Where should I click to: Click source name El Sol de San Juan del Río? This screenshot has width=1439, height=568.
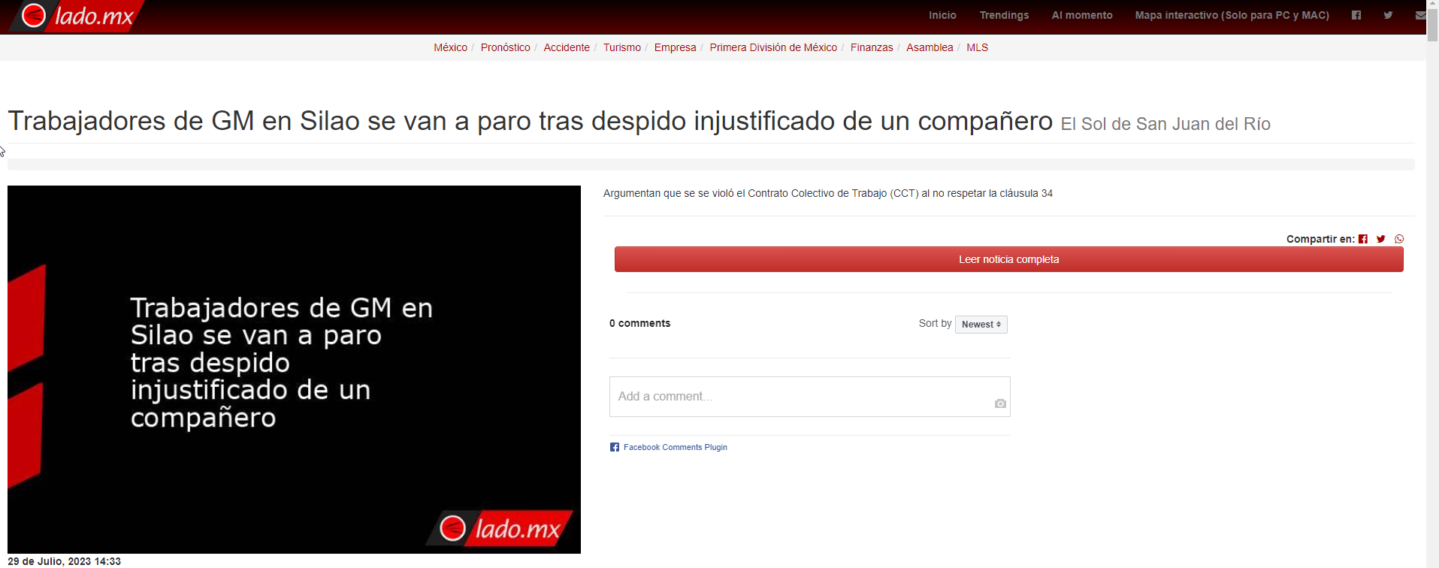(1165, 124)
